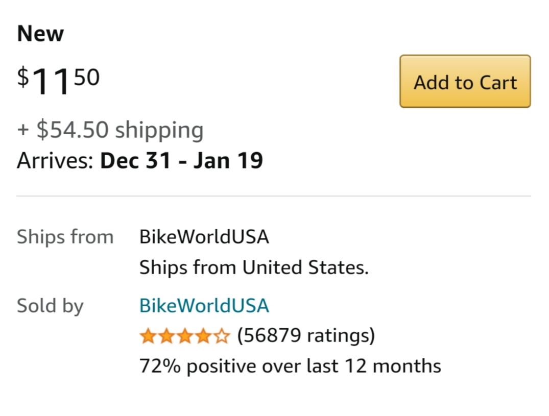The width and height of the screenshot is (549, 416).
Task: Click the Ships from United States text
Action: coord(254,267)
